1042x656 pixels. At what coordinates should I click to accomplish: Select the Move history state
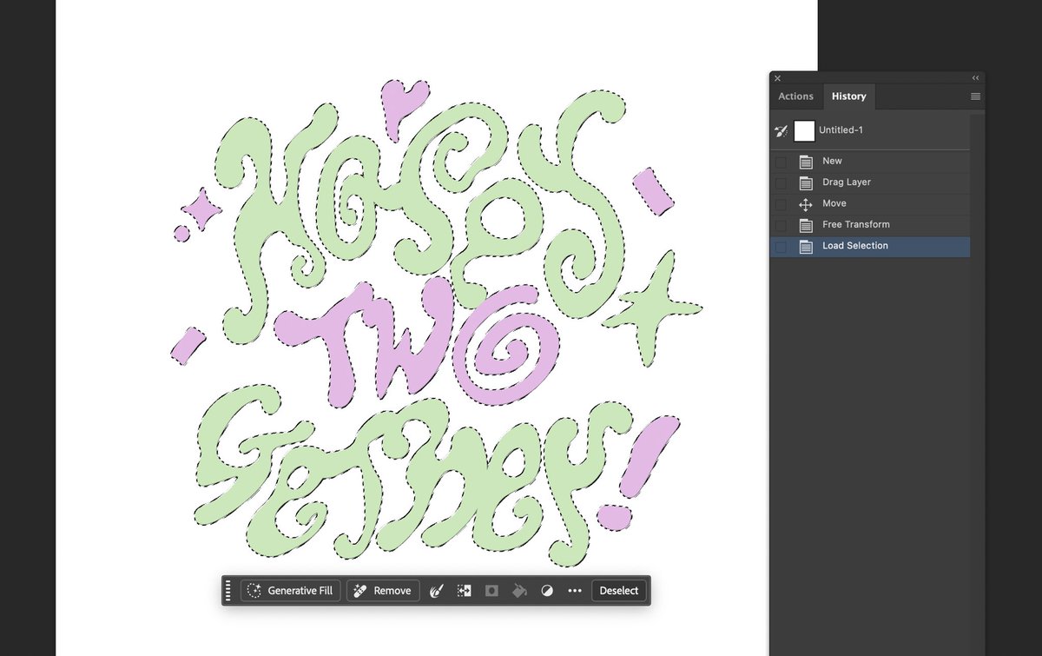[870, 203]
